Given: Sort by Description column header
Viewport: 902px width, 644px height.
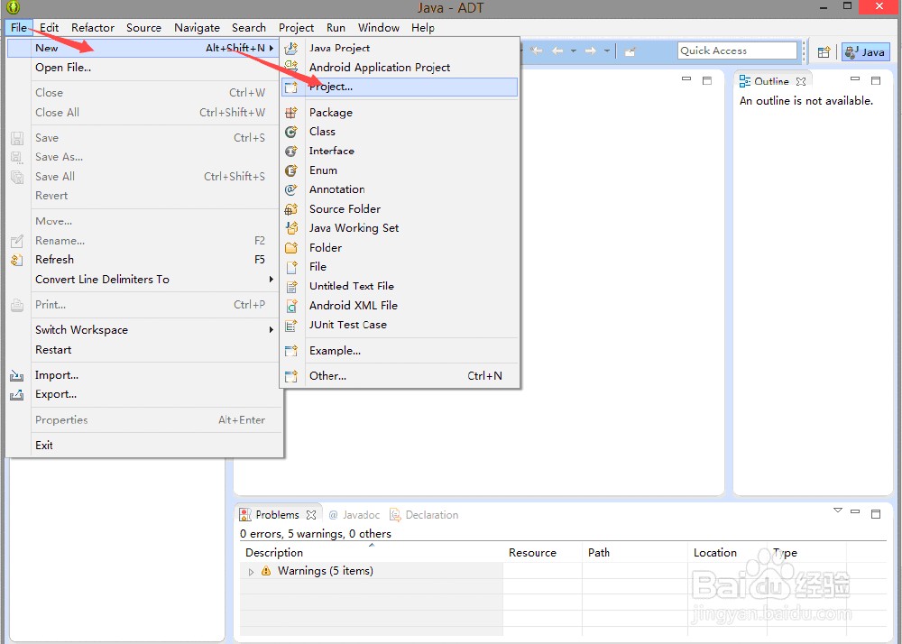Looking at the screenshot, I should click(x=371, y=553).
